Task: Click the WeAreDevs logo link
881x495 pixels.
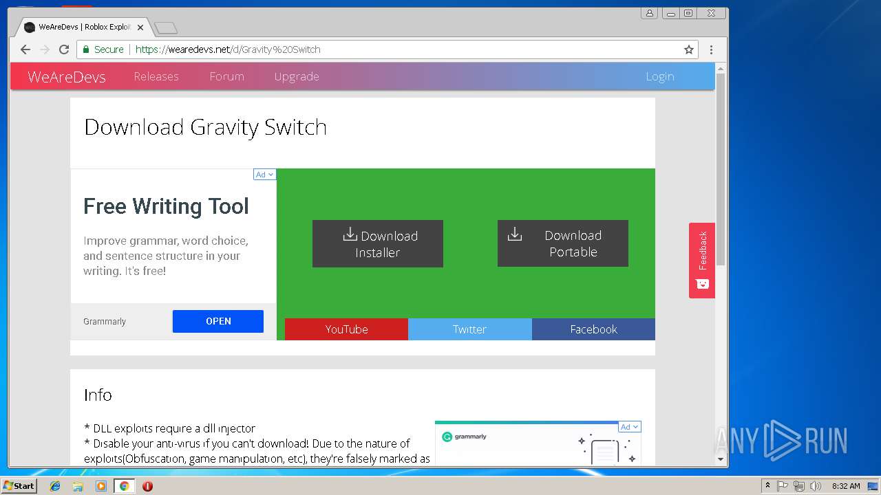Action: click(67, 77)
